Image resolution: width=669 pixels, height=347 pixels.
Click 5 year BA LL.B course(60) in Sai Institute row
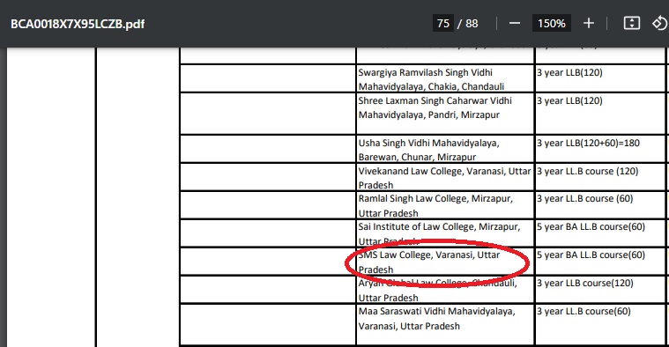coord(591,226)
